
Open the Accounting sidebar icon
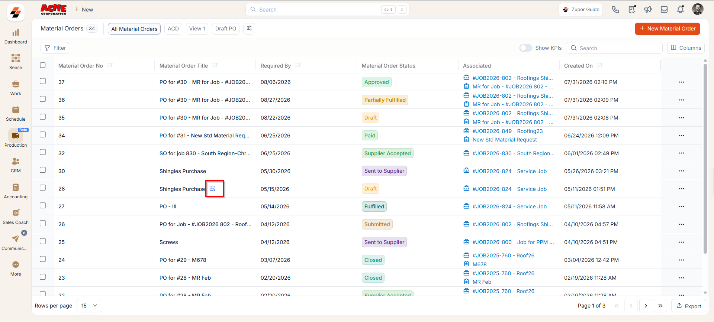coord(16,191)
